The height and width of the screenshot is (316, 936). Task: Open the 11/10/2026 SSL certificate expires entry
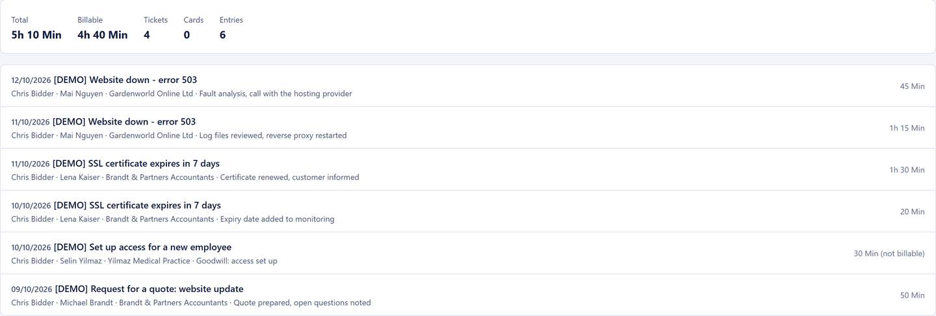468,169
